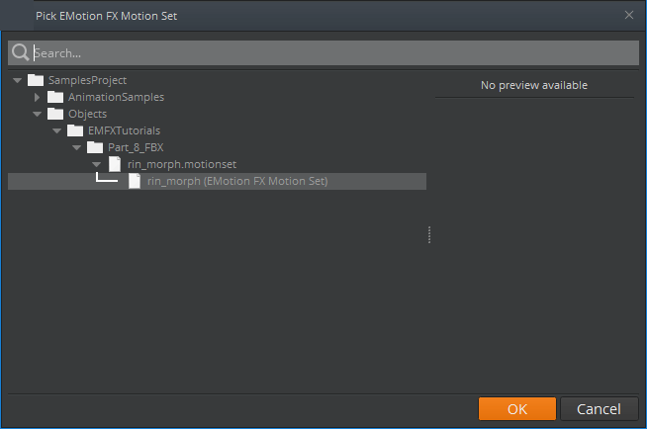Viewport: 647px width, 429px height.
Task: Confirm selection with the OK button
Action: coord(516,409)
